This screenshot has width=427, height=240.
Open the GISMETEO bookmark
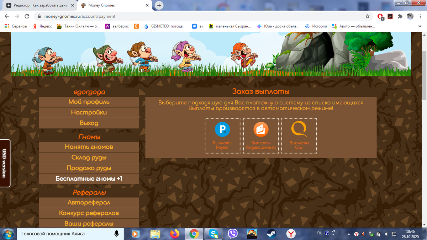165,26
